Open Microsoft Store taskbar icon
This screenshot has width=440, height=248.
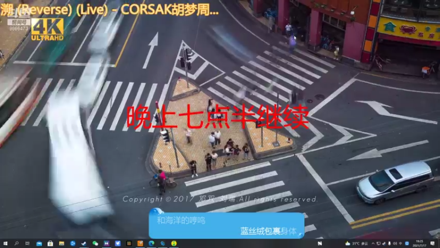[50, 244]
